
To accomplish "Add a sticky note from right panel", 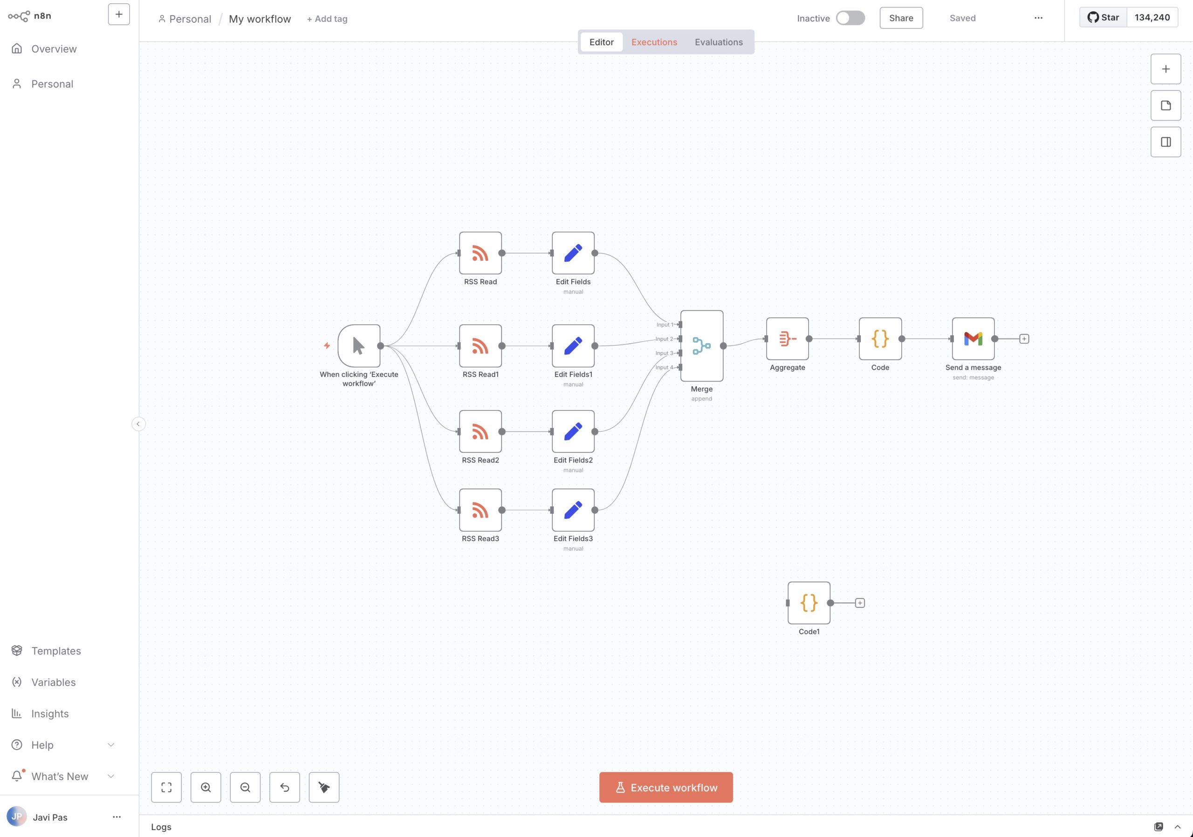I will coord(1166,105).
